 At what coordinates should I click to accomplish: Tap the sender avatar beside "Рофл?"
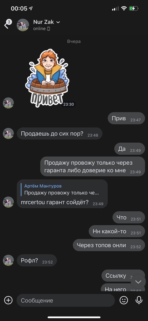(x=8, y=260)
